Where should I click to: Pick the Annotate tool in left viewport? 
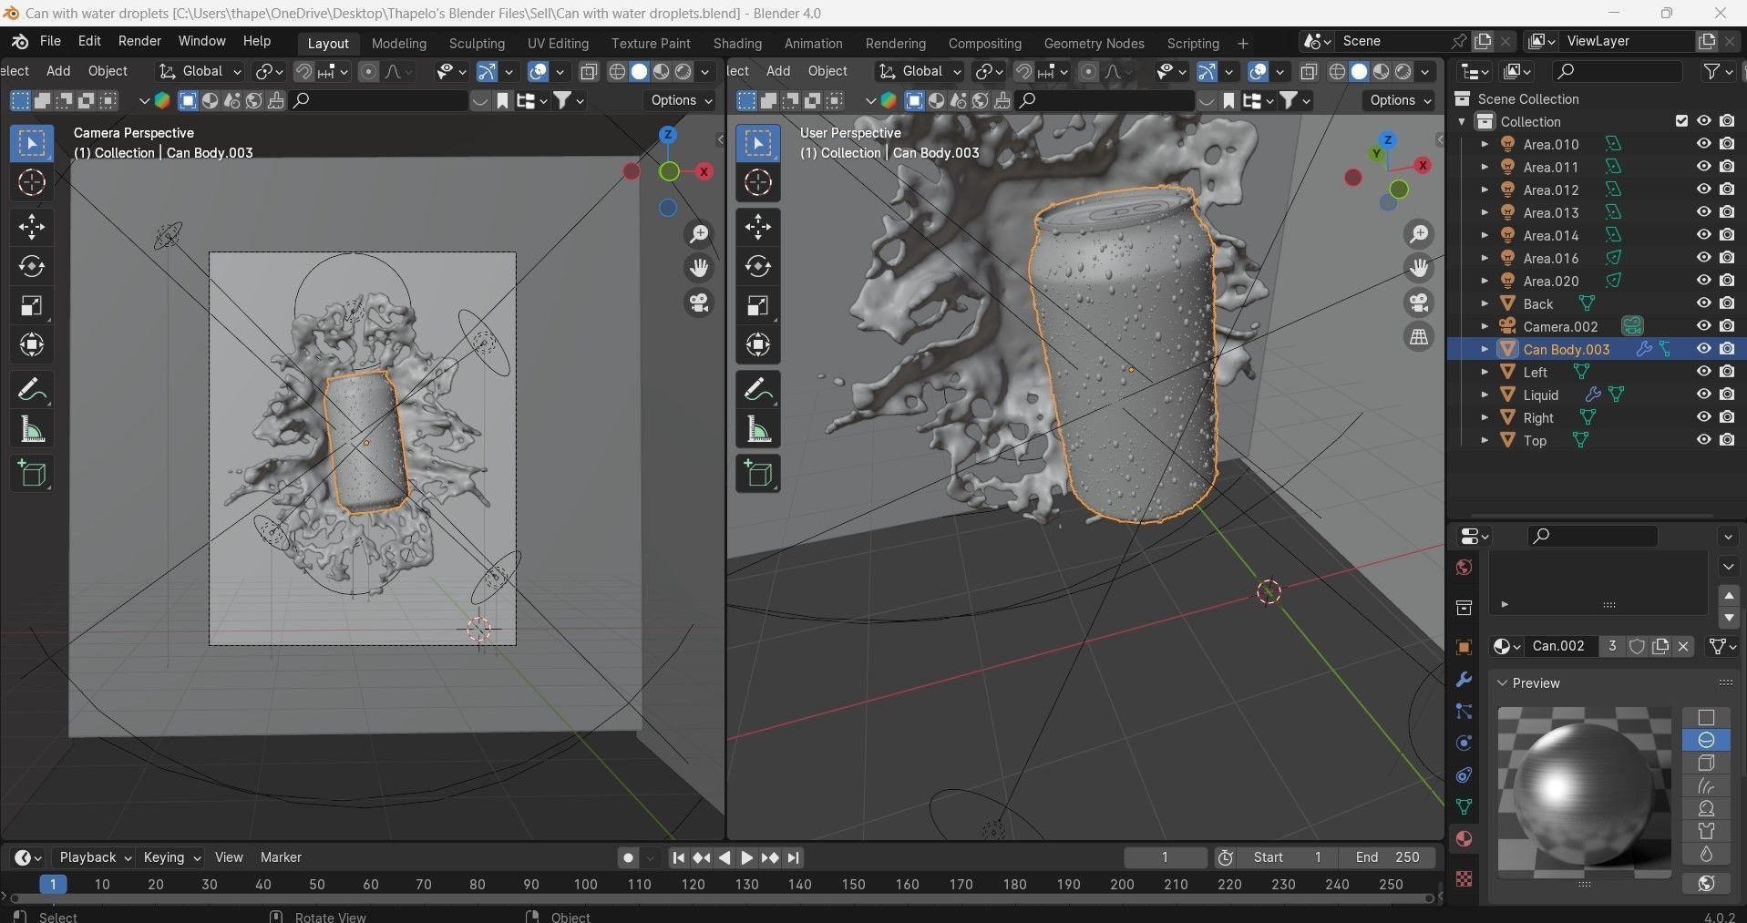click(32, 391)
